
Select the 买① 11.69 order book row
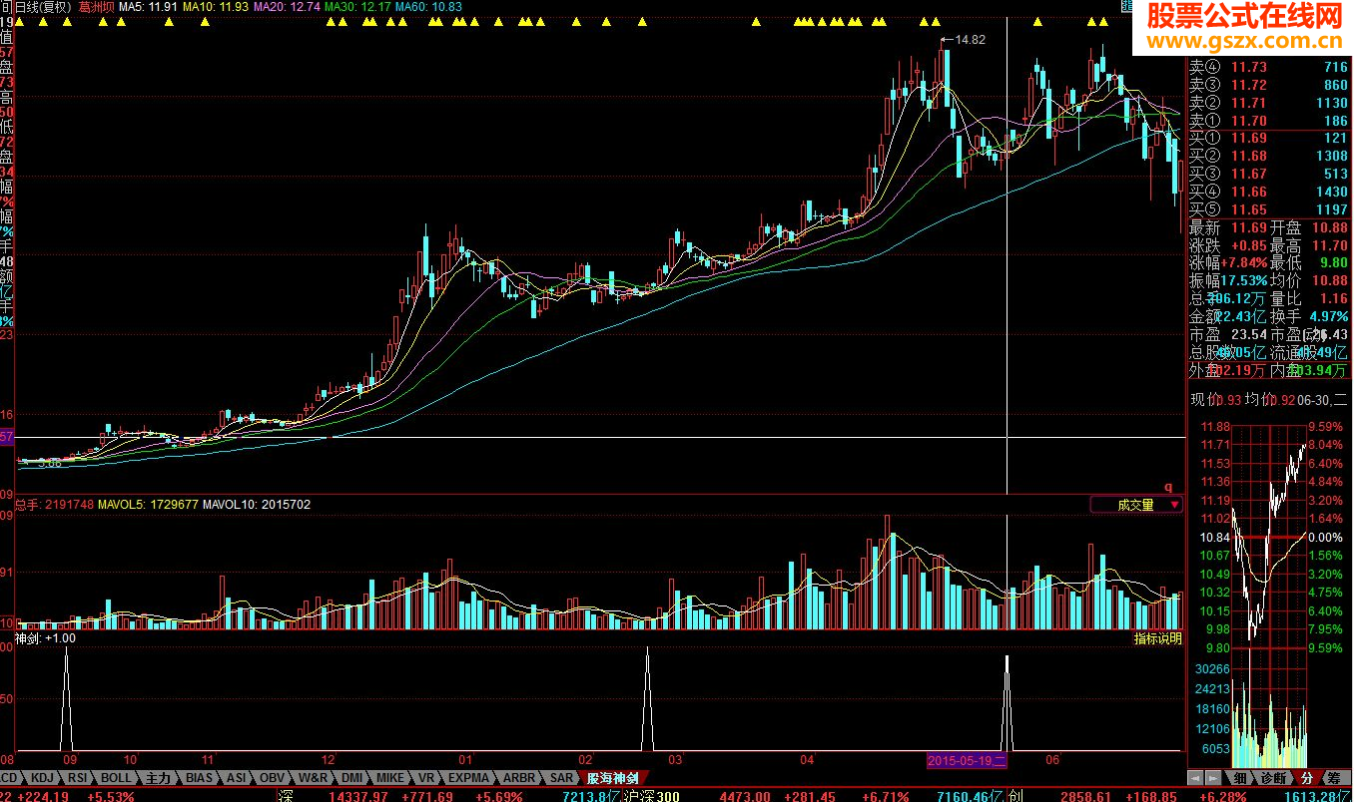pyautogui.click(x=1268, y=138)
